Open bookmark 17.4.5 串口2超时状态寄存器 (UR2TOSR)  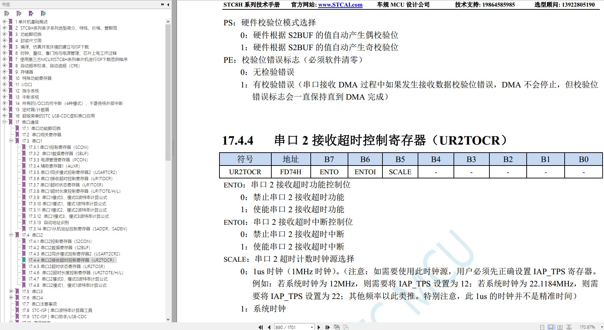pyautogui.click(x=67, y=266)
